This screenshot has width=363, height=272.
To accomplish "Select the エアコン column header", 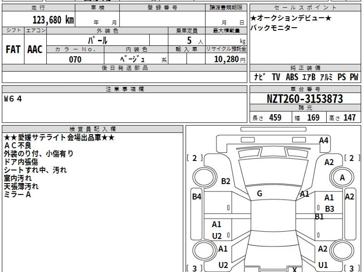I will tap(35, 31).
